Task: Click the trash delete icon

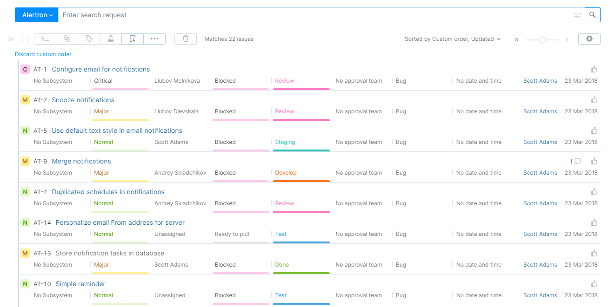Action: pyautogui.click(x=186, y=39)
